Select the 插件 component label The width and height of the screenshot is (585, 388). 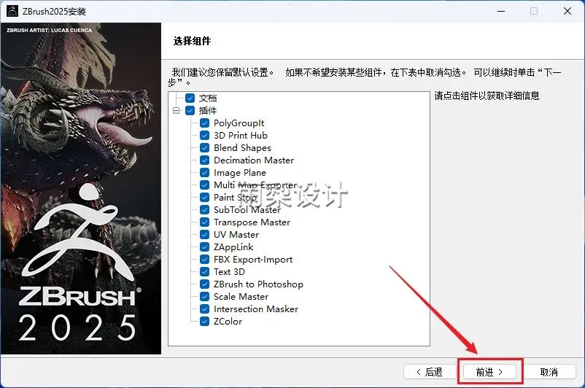pyautogui.click(x=208, y=110)
